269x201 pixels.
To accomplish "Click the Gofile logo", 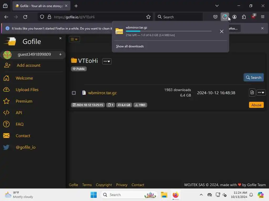I will click(10, 41).
